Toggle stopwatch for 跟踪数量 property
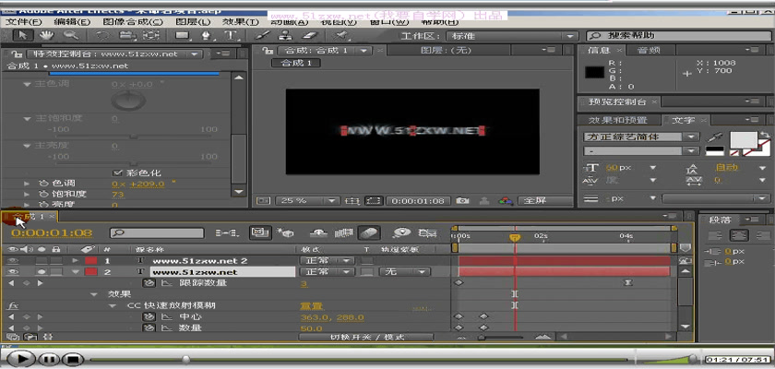 [x=149, y=283]
